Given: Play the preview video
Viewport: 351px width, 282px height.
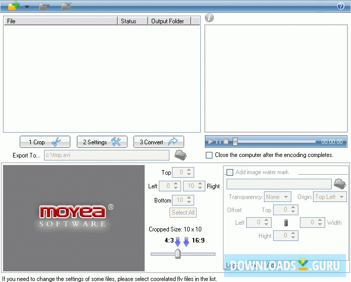Looking at the screenshot, I should point(210,141).
